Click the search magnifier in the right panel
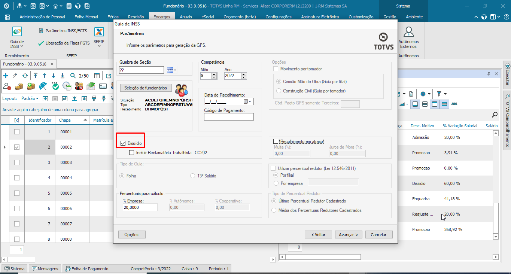 click(x=495, y=115)
